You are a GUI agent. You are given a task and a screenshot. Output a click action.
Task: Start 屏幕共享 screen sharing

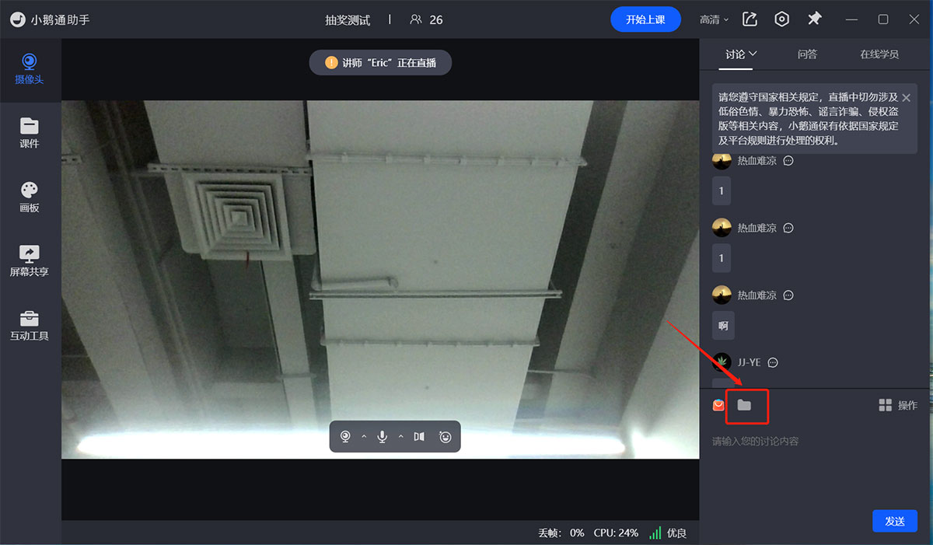click(x=30, y=260)
